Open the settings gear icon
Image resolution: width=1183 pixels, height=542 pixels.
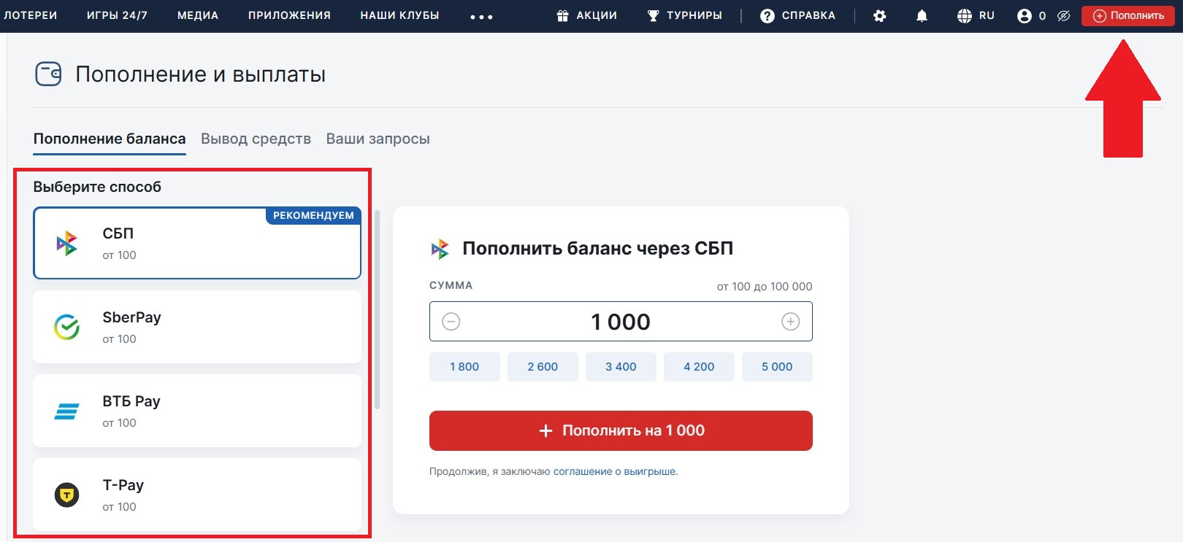pos(880,15)
